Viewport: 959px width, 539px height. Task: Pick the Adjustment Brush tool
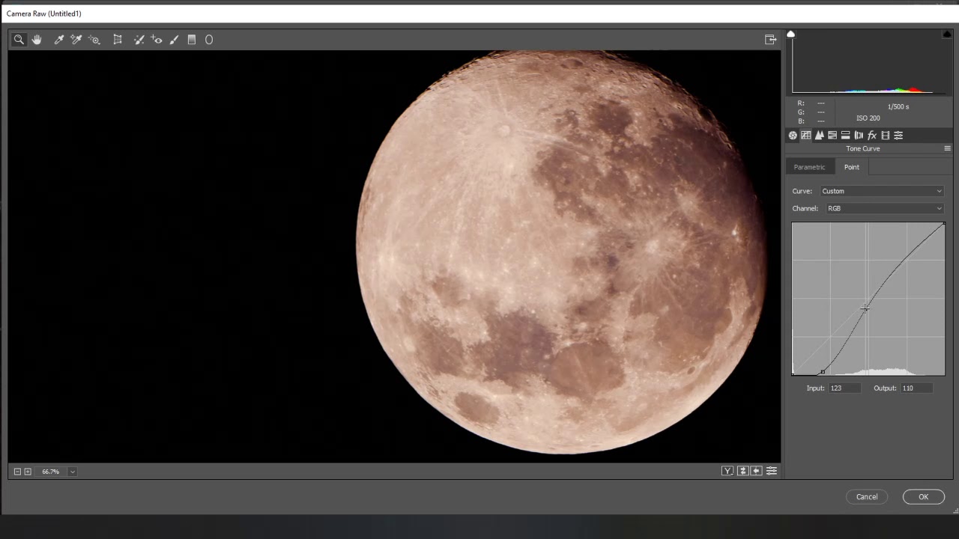(x=174, y=40)
